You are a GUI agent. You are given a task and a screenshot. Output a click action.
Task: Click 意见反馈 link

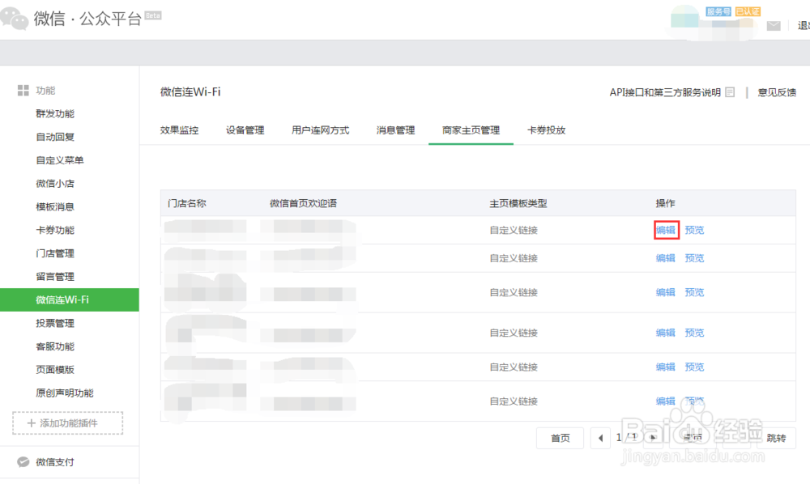[x=777, y=92]
